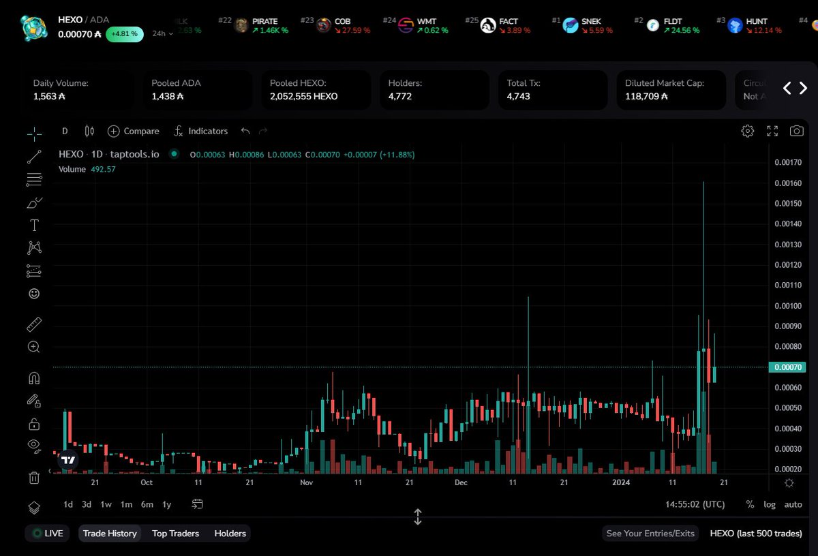
Task: Select the 1m time range
Action: 126,504
